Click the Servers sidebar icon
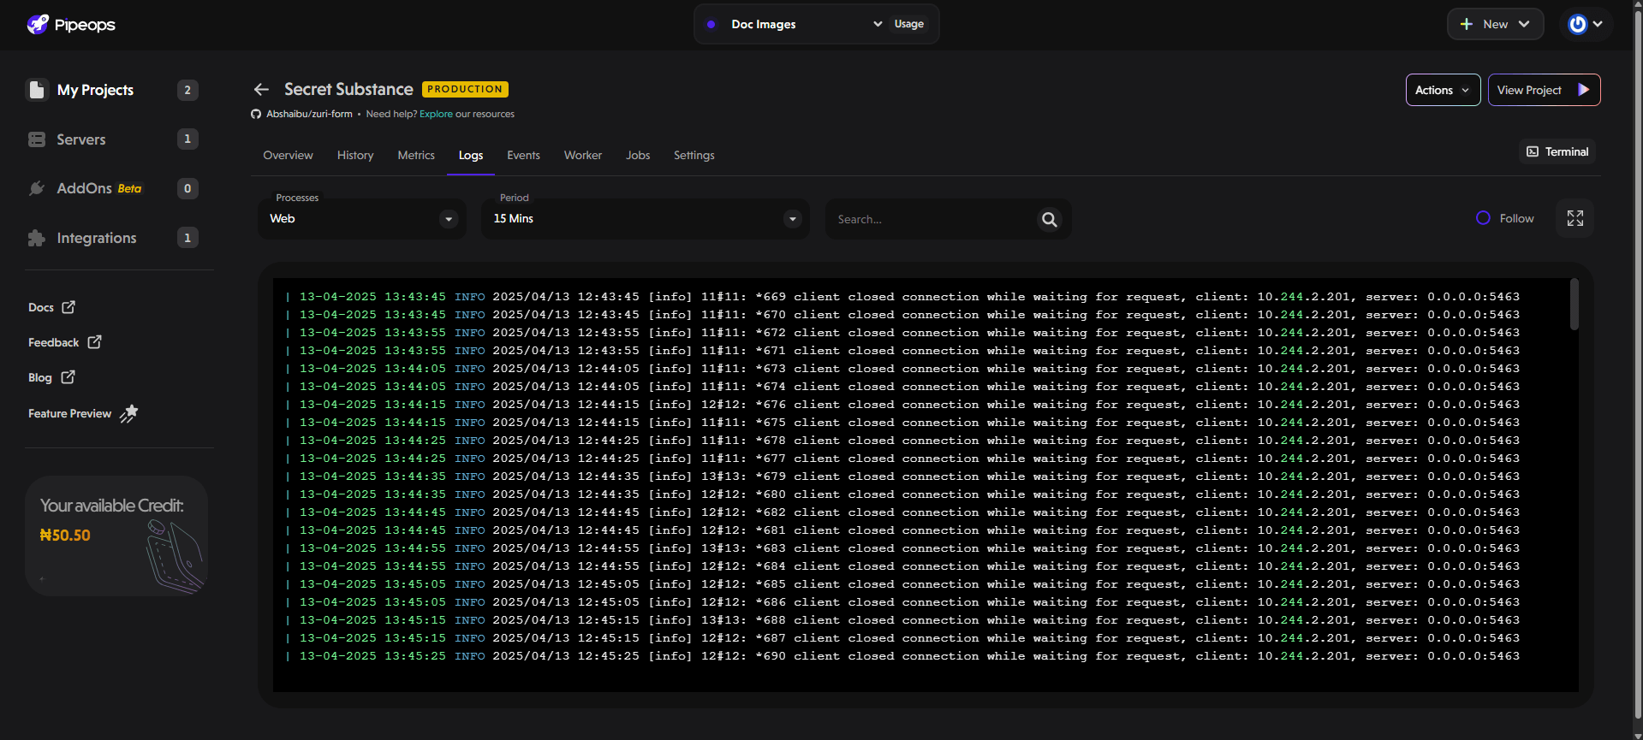1643x740 pixels. click(37, 139)
